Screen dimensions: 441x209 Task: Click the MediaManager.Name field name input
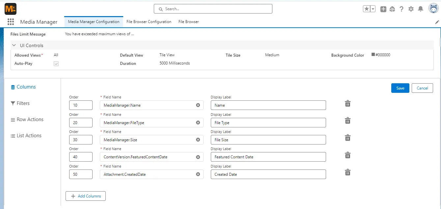152,105
